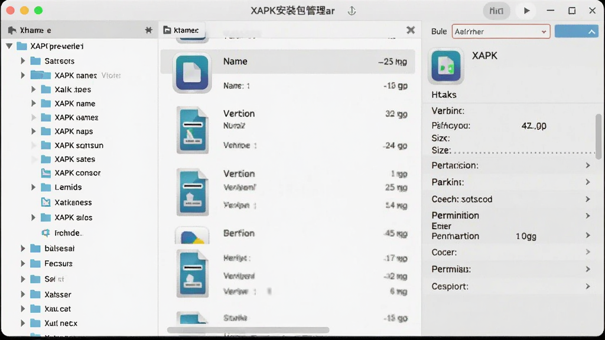
Task: Click the frchide item icon in the tree
Action: coord(46,233)
